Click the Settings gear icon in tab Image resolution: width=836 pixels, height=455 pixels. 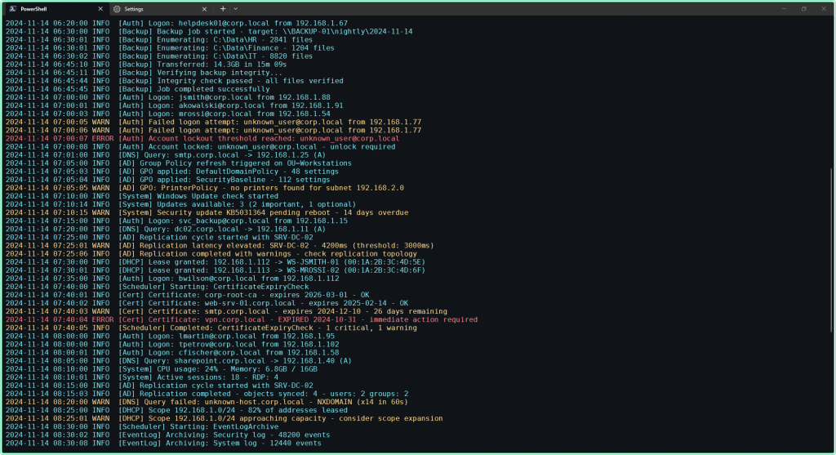tap(117, 9)
